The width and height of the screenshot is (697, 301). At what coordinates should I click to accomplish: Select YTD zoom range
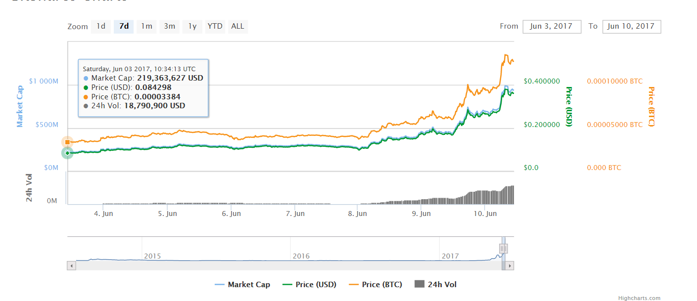[x=215, y=26]
